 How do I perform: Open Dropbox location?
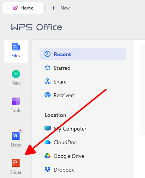pos(83,170)
